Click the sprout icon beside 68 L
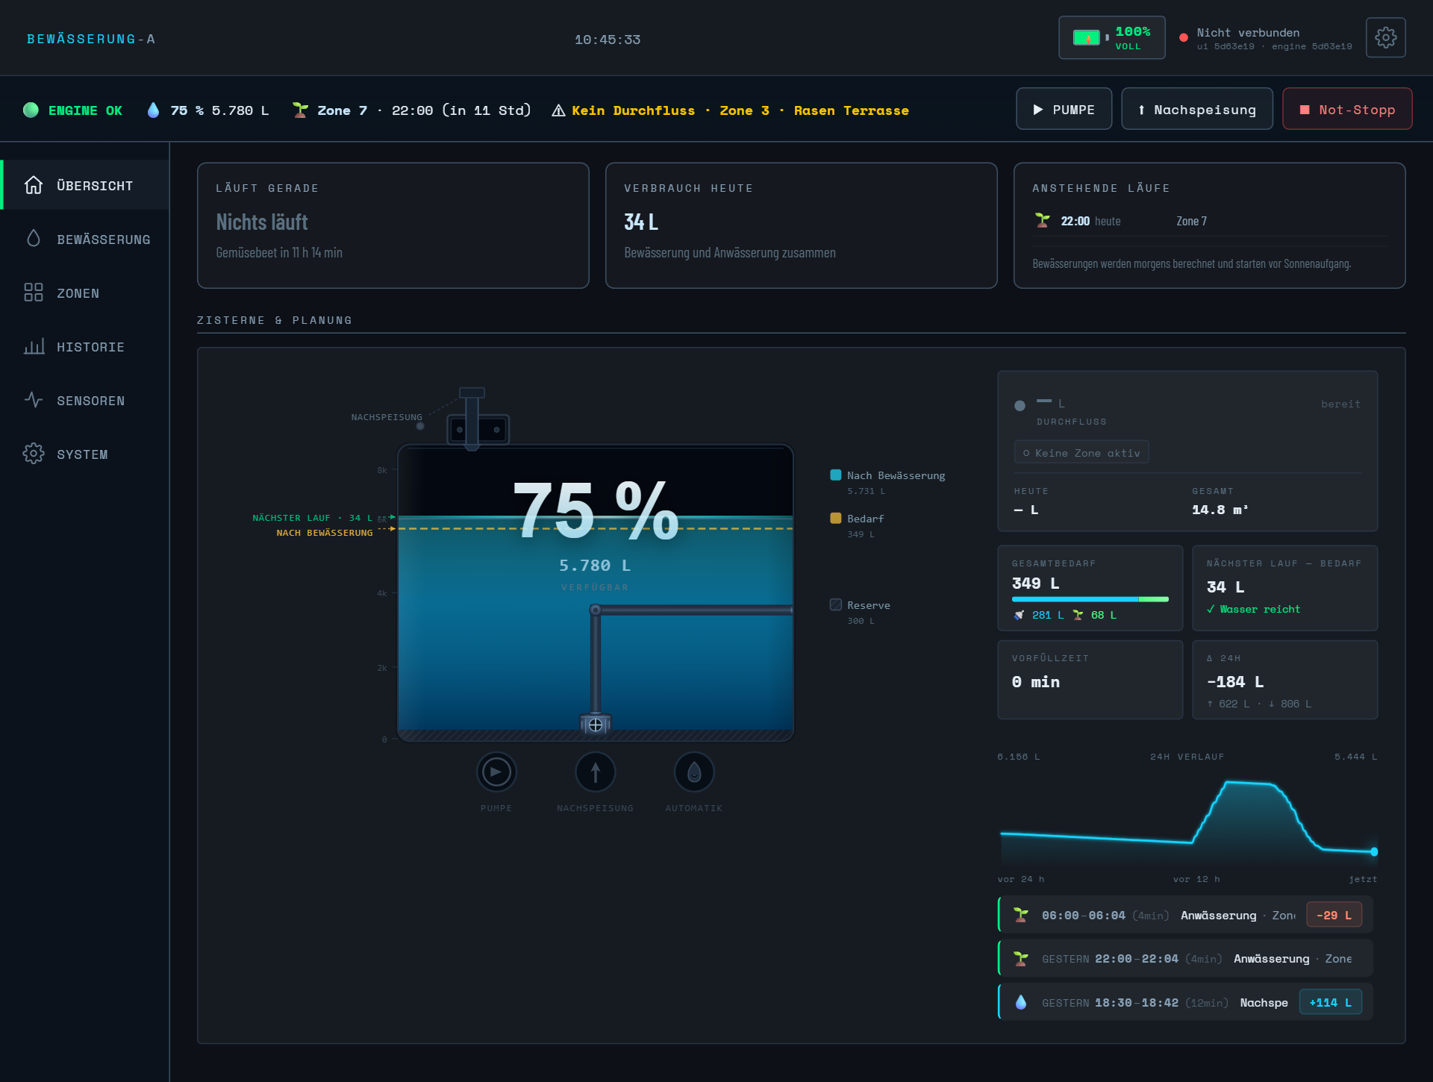This screenshot has width=1433, height=1082. (1078, 615)
